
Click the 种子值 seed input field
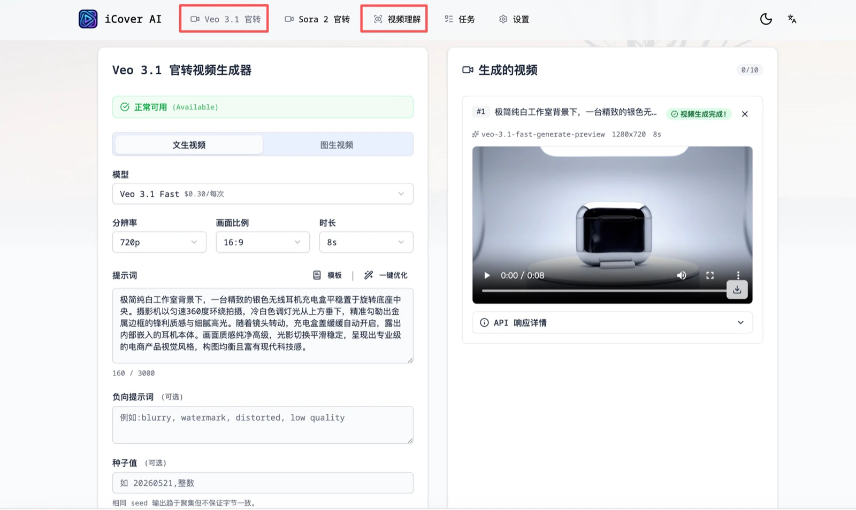coord(263,483)
